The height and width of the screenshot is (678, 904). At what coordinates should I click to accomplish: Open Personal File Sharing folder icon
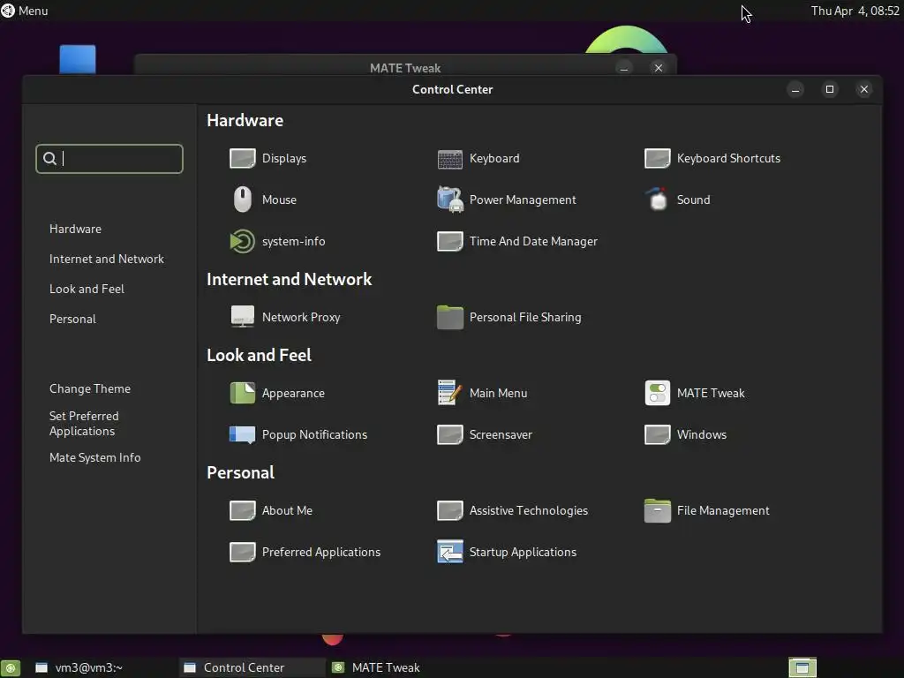[449, 317]
